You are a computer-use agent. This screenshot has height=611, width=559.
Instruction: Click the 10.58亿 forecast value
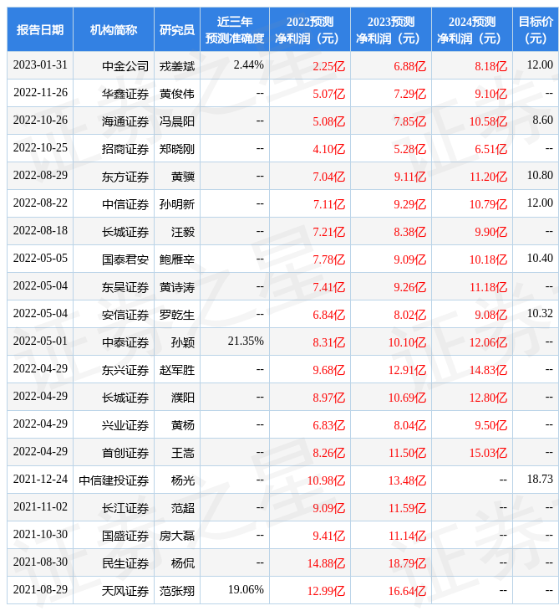(x=488, y=121)
